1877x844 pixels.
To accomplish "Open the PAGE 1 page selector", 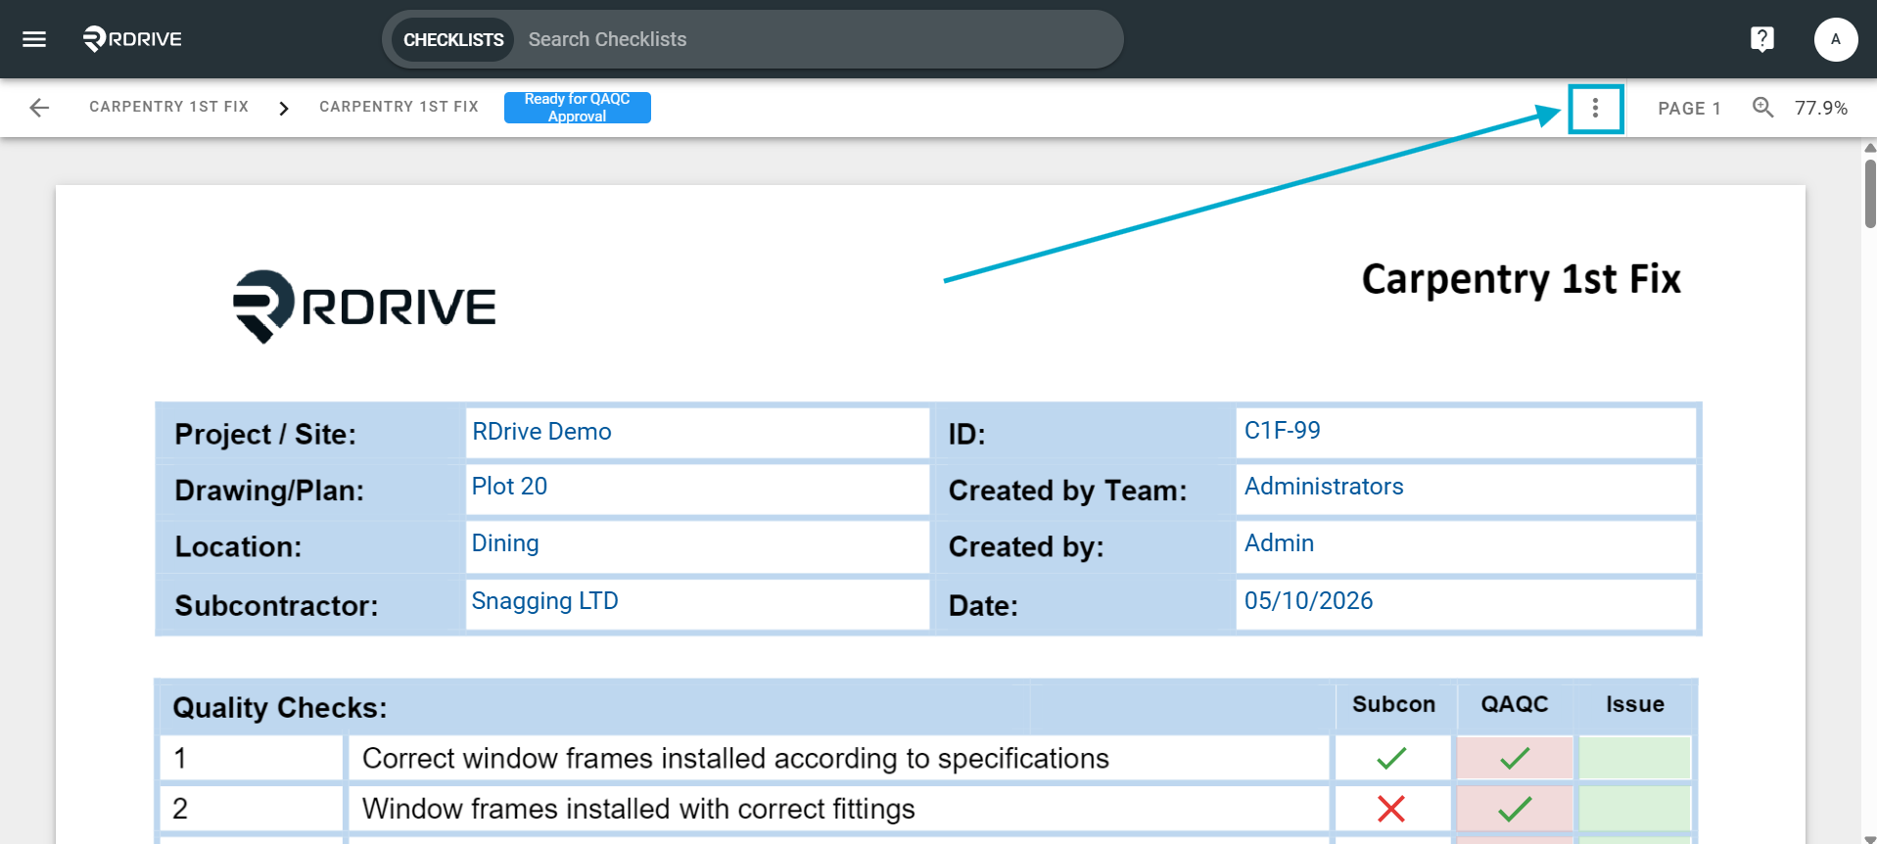I will click(1689, 108).
